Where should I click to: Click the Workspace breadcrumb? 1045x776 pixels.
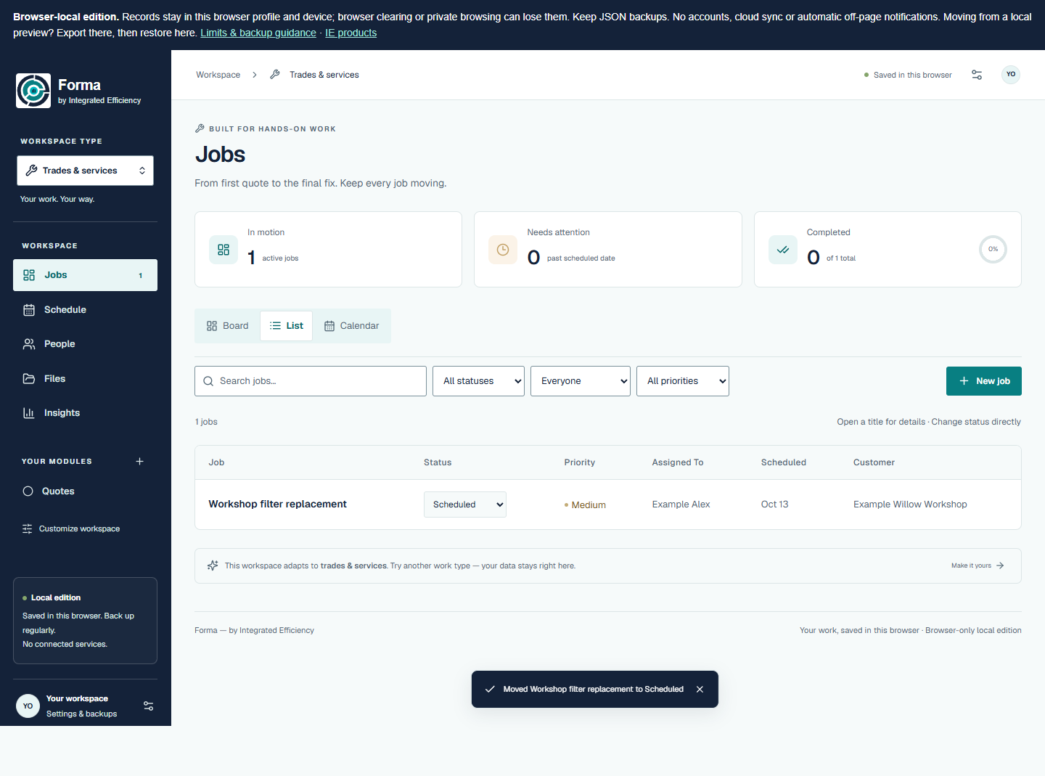click(x=218, y=75)
